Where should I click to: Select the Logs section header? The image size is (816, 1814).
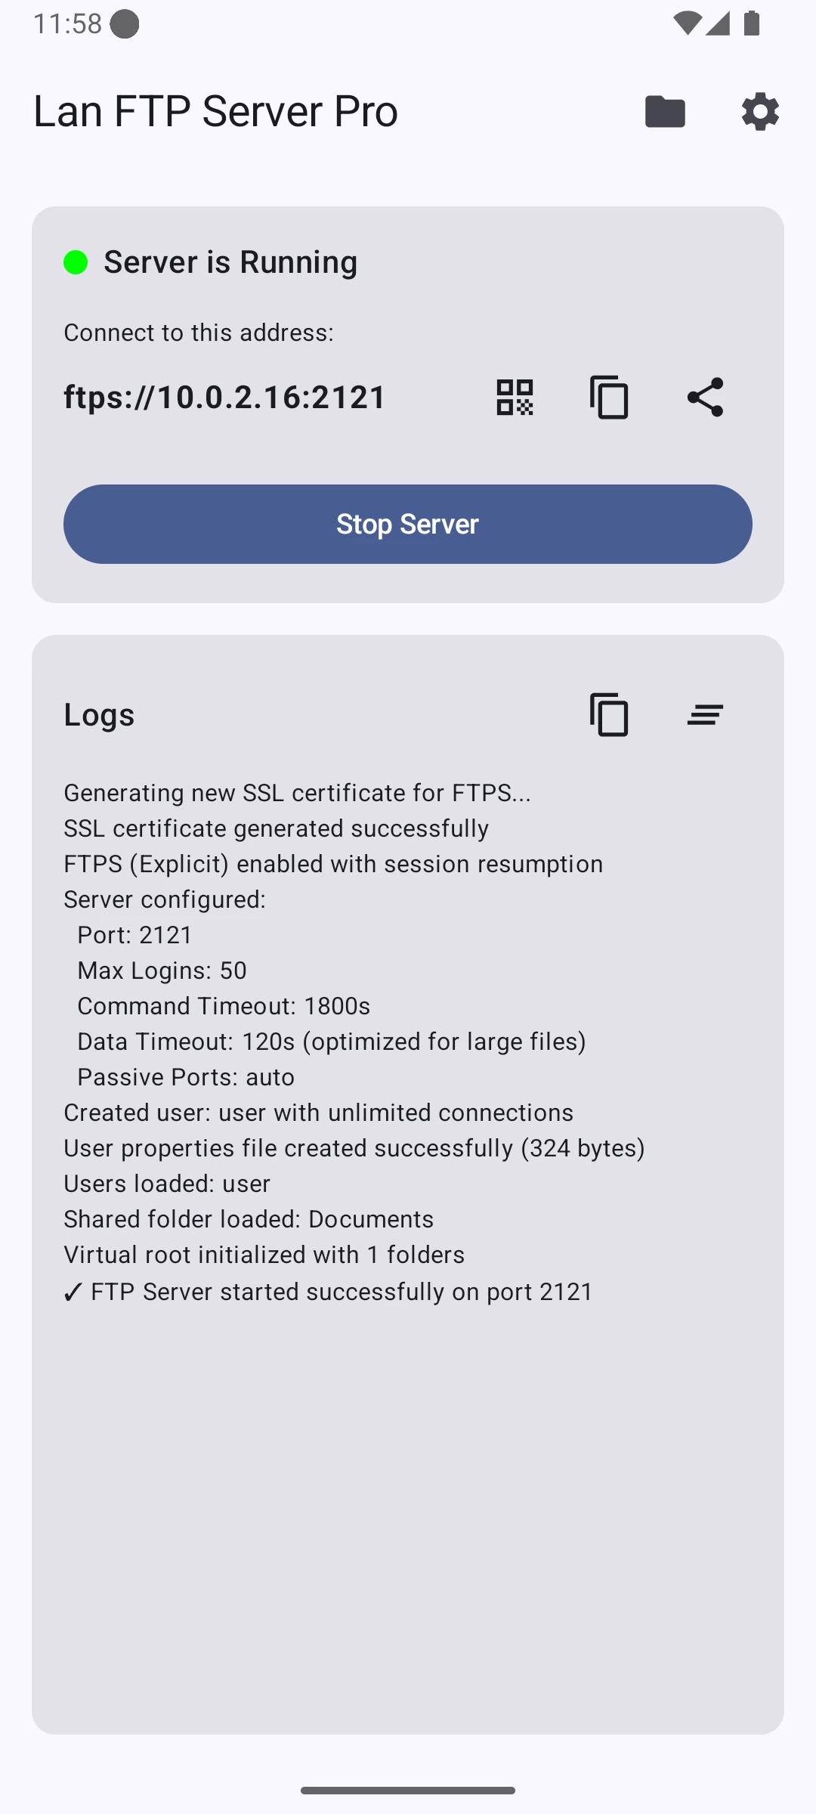pyautogui.click(x=98, y=714)
